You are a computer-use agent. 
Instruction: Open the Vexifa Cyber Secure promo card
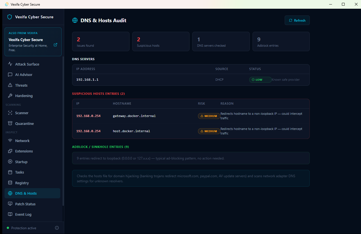pyautogui.click(x=33, y=42)
